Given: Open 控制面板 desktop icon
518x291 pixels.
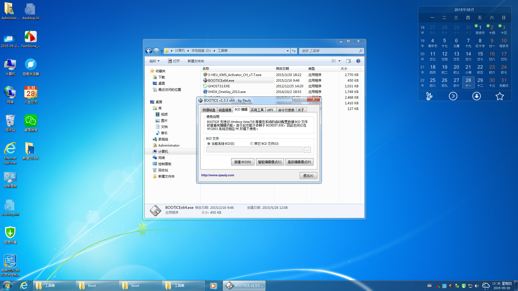Looking at the screenshot, I should [10, 180].
